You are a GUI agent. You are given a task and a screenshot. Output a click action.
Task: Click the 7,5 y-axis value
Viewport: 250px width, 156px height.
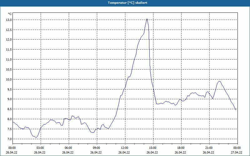pyautogui.click(x=9, y=129)
